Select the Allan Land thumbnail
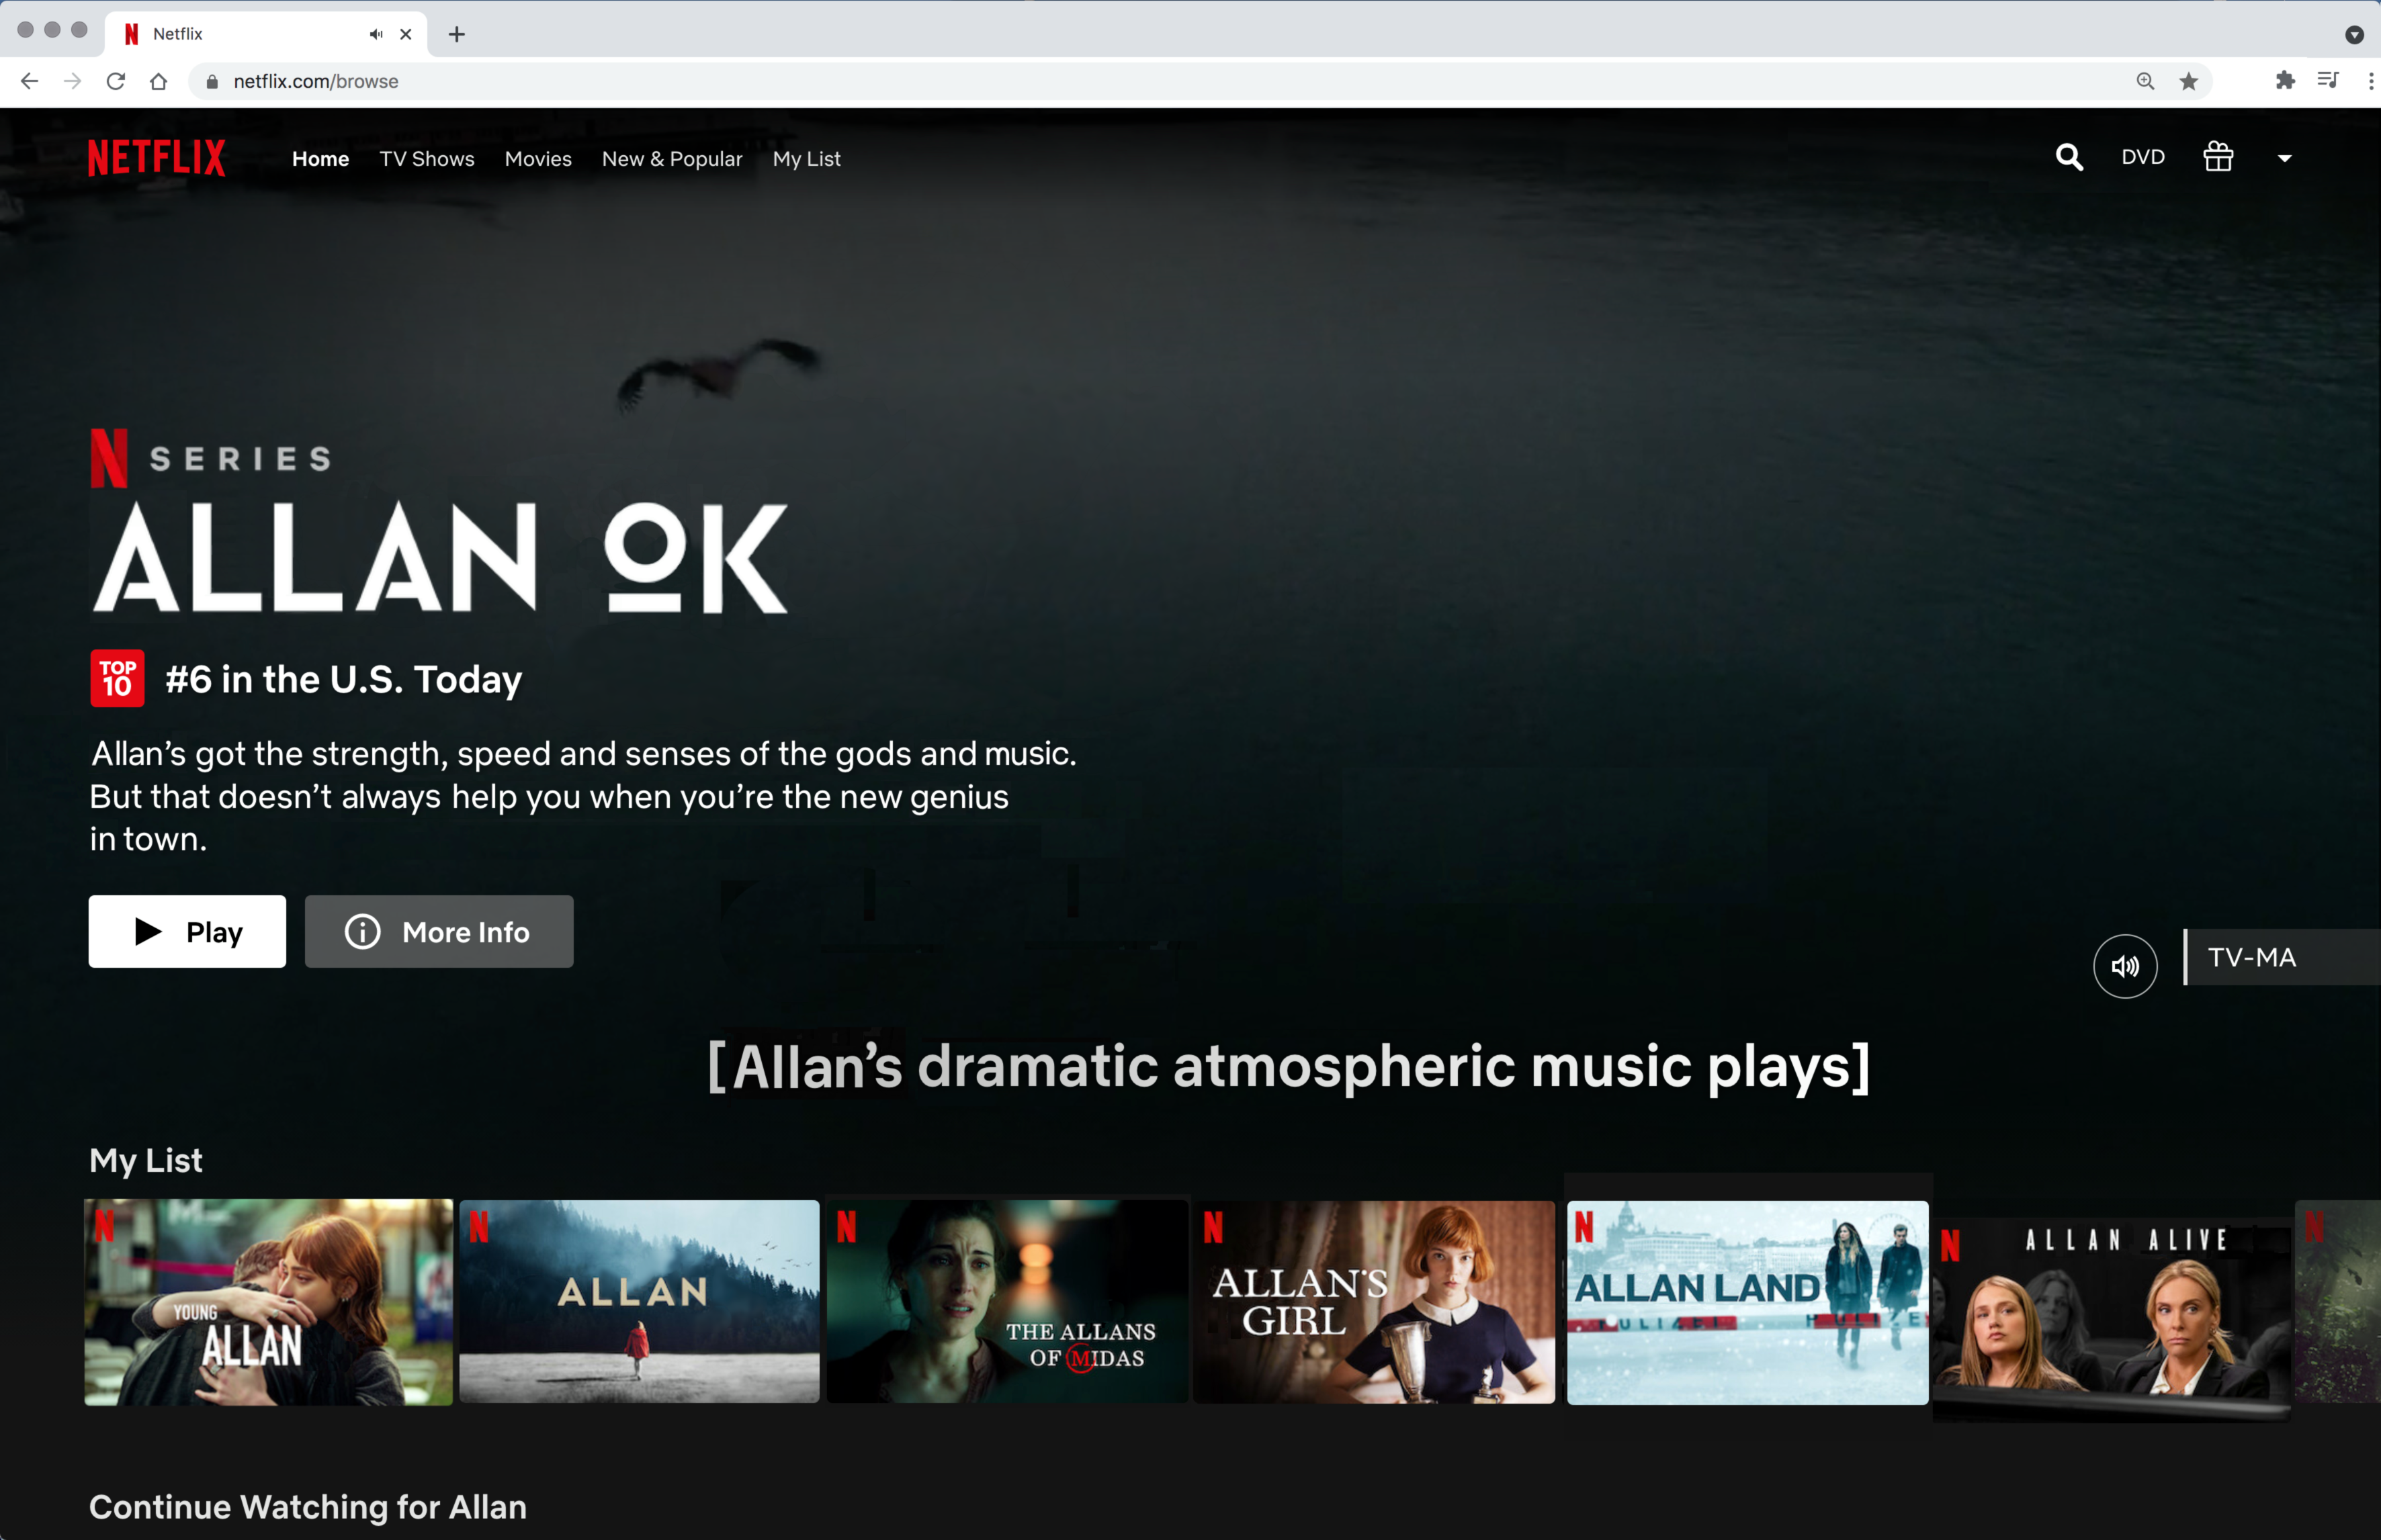This screenshot has width=2381, height=1540. point(1747,1302)
